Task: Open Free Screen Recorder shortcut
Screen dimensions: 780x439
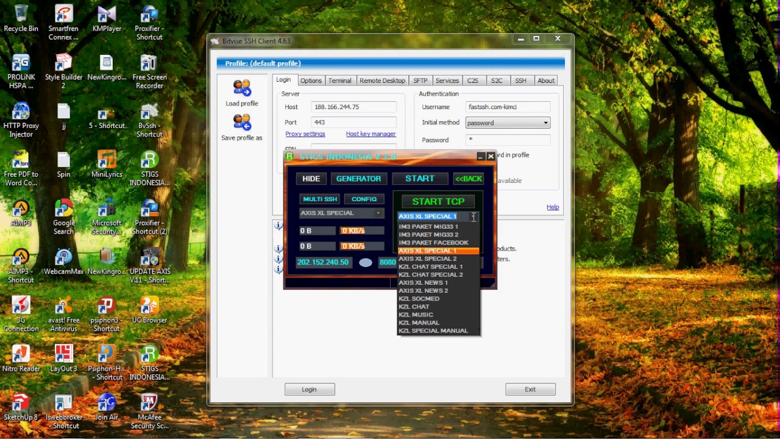Action: [x=149, y=71]
